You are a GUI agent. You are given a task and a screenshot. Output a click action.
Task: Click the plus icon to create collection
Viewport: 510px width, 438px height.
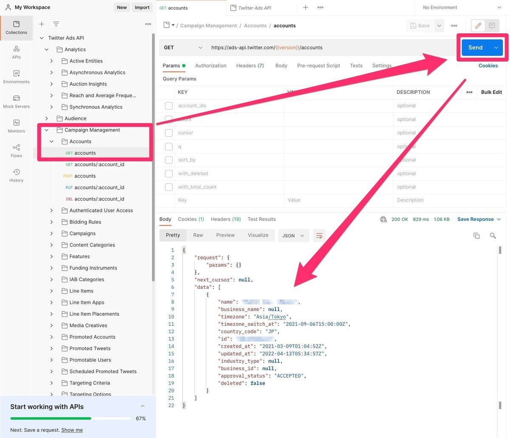[42, 24]
